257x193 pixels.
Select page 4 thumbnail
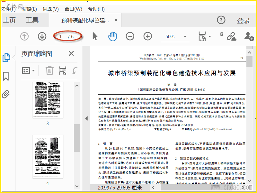click(x=48, y=156)
